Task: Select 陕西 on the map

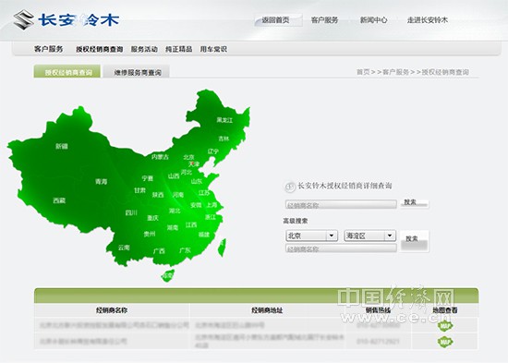Action: click(x=158, y=195)
